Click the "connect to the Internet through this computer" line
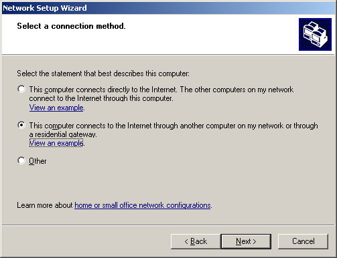This screenshot has height=258, width=337. point(101,98)
